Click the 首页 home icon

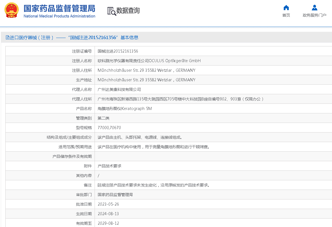click(286, 8)
